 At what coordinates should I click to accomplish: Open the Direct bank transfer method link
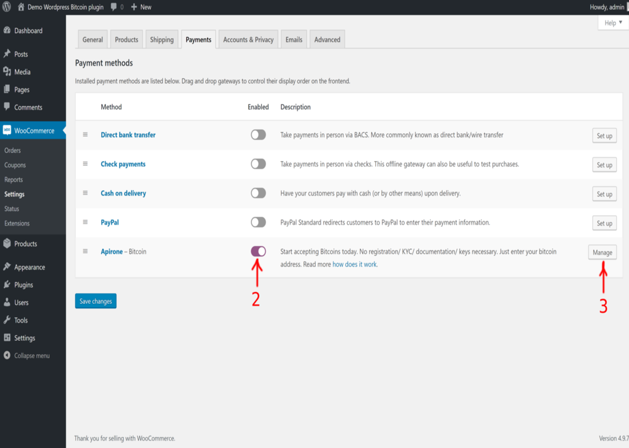tap(128, 135)
